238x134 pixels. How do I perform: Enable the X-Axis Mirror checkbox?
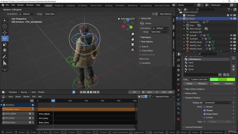(140, 51)
